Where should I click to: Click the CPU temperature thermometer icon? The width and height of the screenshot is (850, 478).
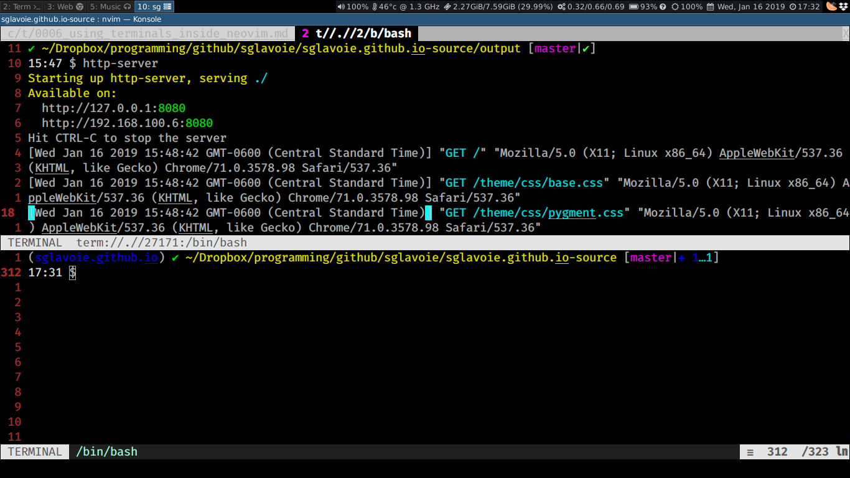pyautogui.click(x=375, y=7)
